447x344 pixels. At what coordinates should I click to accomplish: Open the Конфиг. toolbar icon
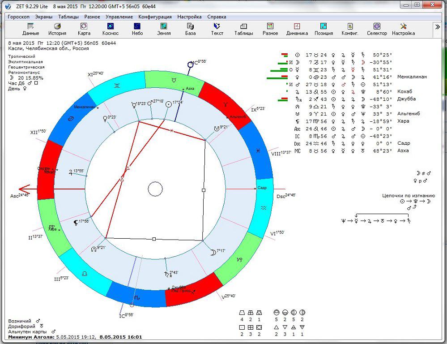(x=350, y=30)
